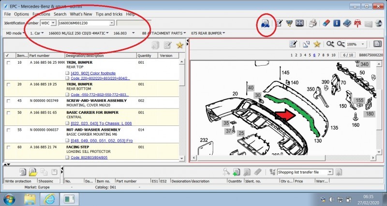This screenshot has width=387, height=206.
Task: Click the volume speaker tray icon
Action: pyautogui.click(x=331, y=199)
